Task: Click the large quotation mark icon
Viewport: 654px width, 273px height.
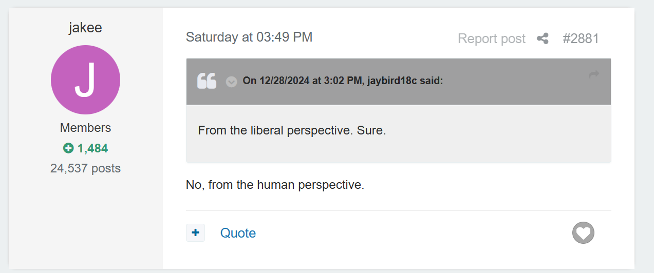Action: [x=207, y=81]
